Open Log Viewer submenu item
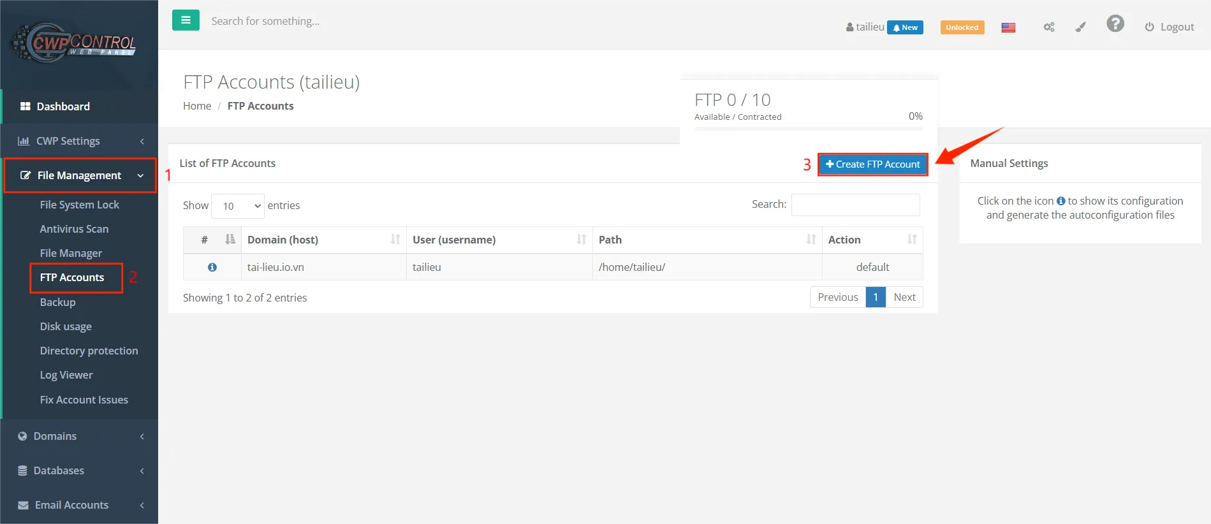Image resolution: width=1211 pixels, height=524 pixels. coord(66,375)
